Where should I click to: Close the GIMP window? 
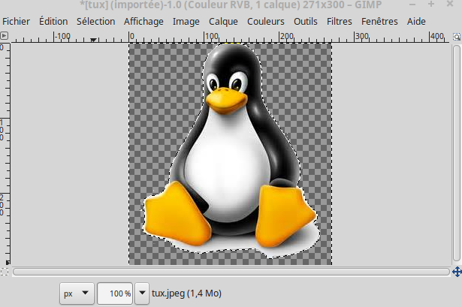[450, 4]
